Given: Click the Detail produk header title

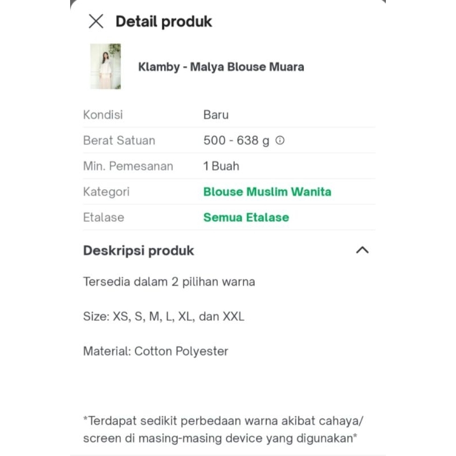Looking at the screenshot, I should 164,22.
